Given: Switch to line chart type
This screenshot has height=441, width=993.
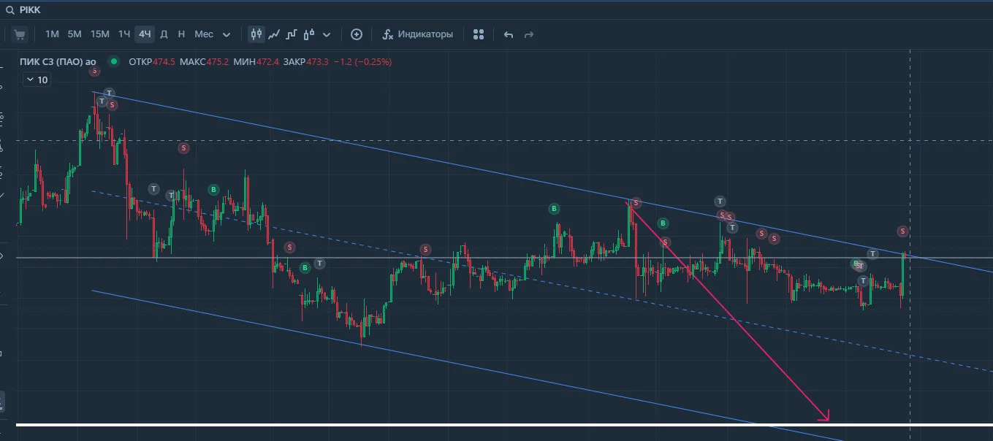Looking at the screenshot, I should pyautogui.click(x=274, y=34).
